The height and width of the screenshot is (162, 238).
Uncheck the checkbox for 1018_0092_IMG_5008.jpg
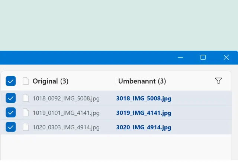point(11,98)
